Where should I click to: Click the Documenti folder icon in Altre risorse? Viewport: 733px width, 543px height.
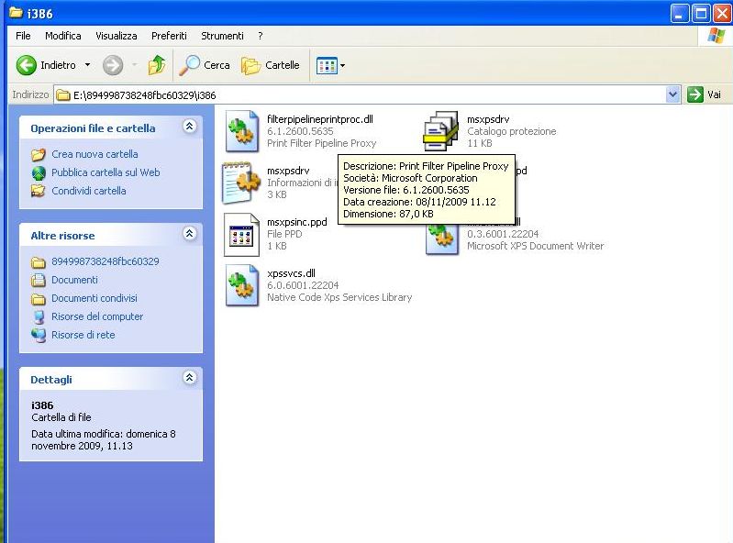tap(39, 280)
